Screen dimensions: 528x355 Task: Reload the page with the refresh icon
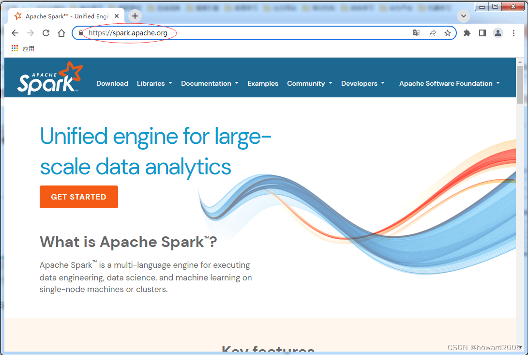pyautogui.click(x=46, y=33)
